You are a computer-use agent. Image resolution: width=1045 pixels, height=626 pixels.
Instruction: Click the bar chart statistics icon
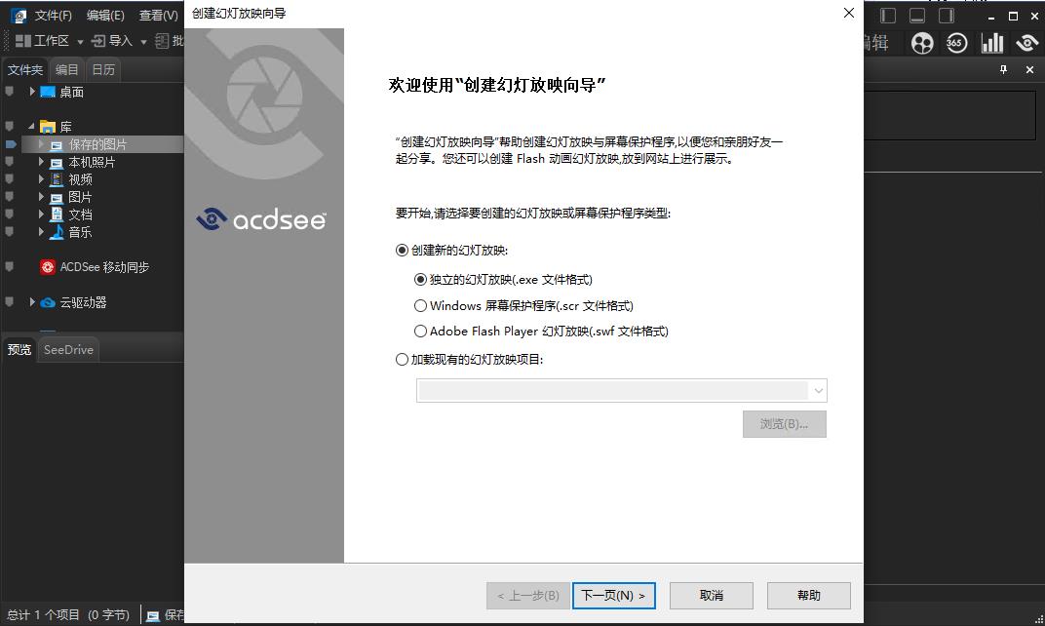(992, 42)
